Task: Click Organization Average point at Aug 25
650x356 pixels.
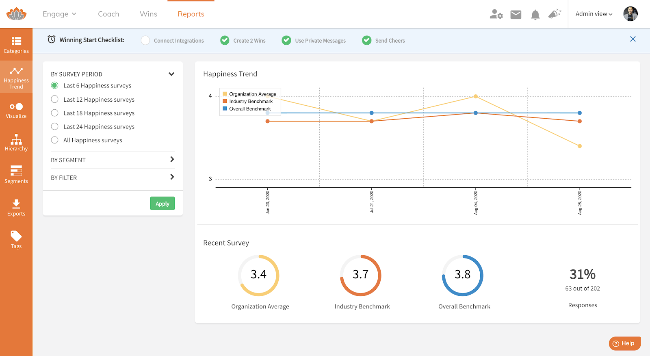Action: 580,146
